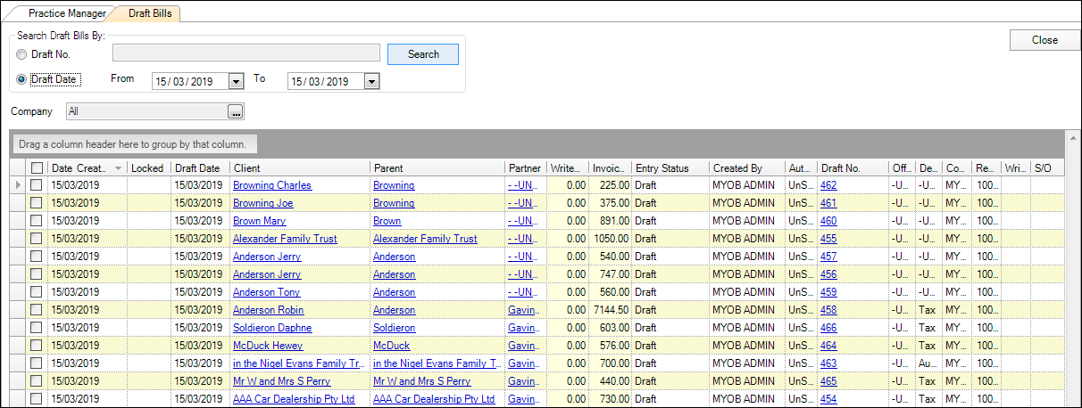This screenshot has width=1082, height=408.
Task: Open the To date calendar dropdown
Action: (371, 81)
